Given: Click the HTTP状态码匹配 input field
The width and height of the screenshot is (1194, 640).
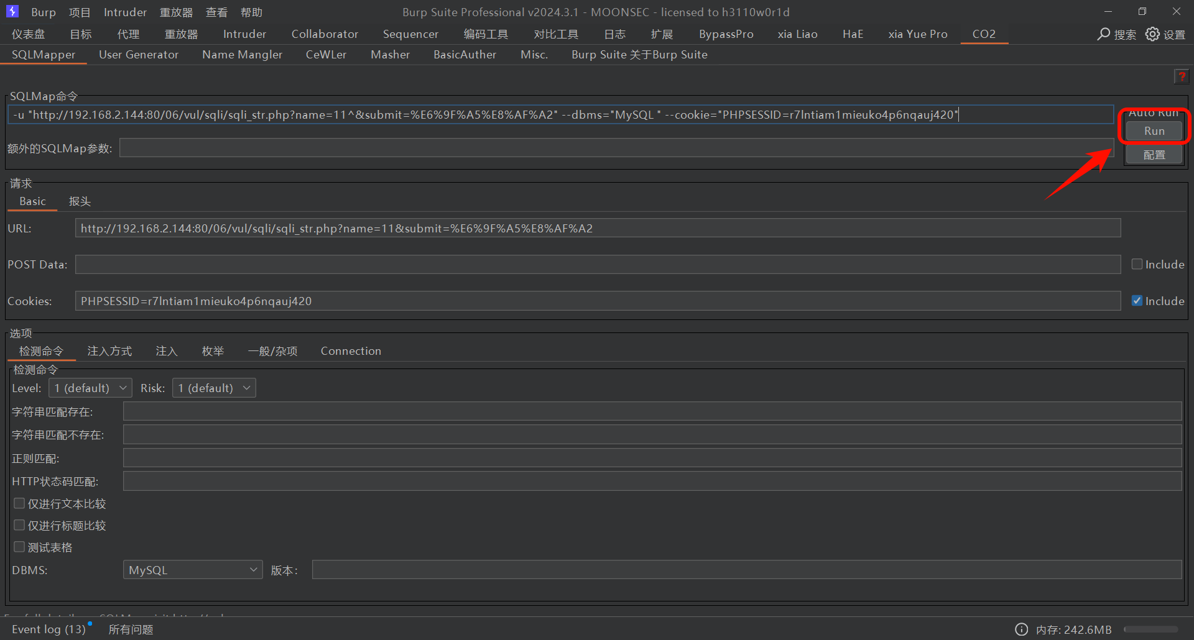Looking at the screenshot, I should click(652, 481).
